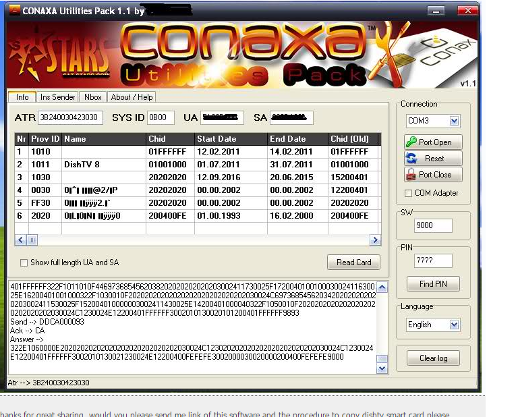
Task: Select row with Prov ID 1030
Action: pos(196,177)
